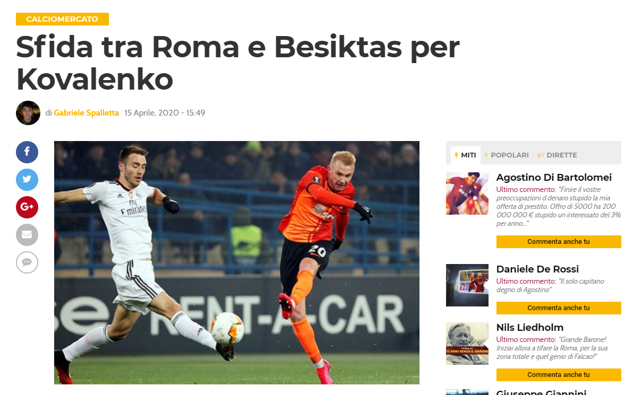The height and width of the screenshot is (395, 634).
Task: Open the main Kovalenko article photo
Action: click(236, 262)
